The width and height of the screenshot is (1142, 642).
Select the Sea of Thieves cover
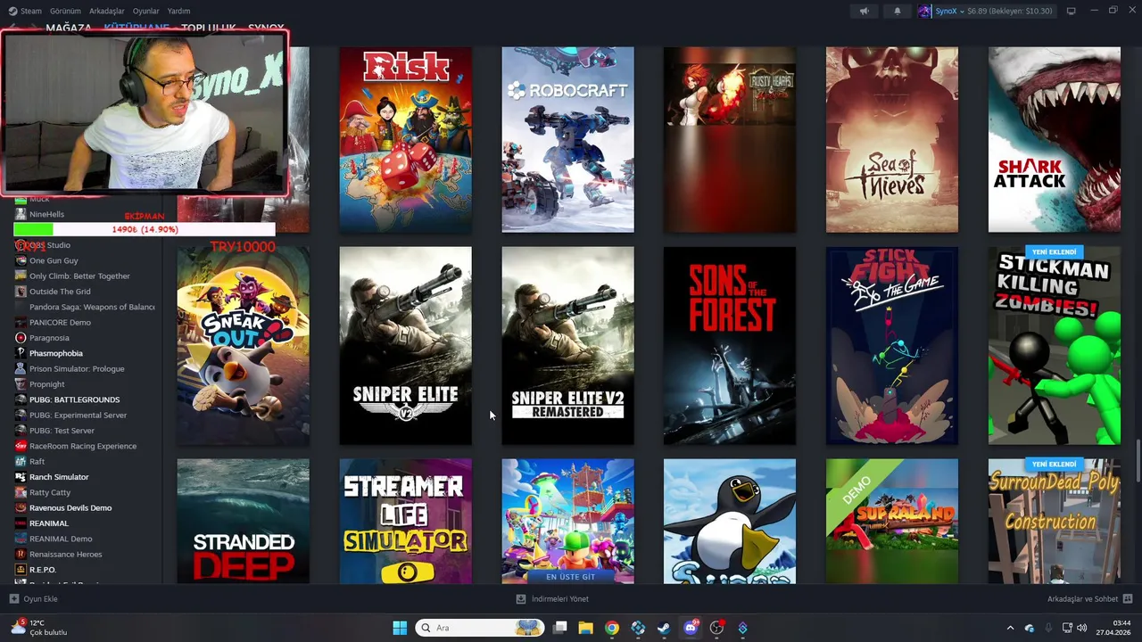click(x=892, y=140)
